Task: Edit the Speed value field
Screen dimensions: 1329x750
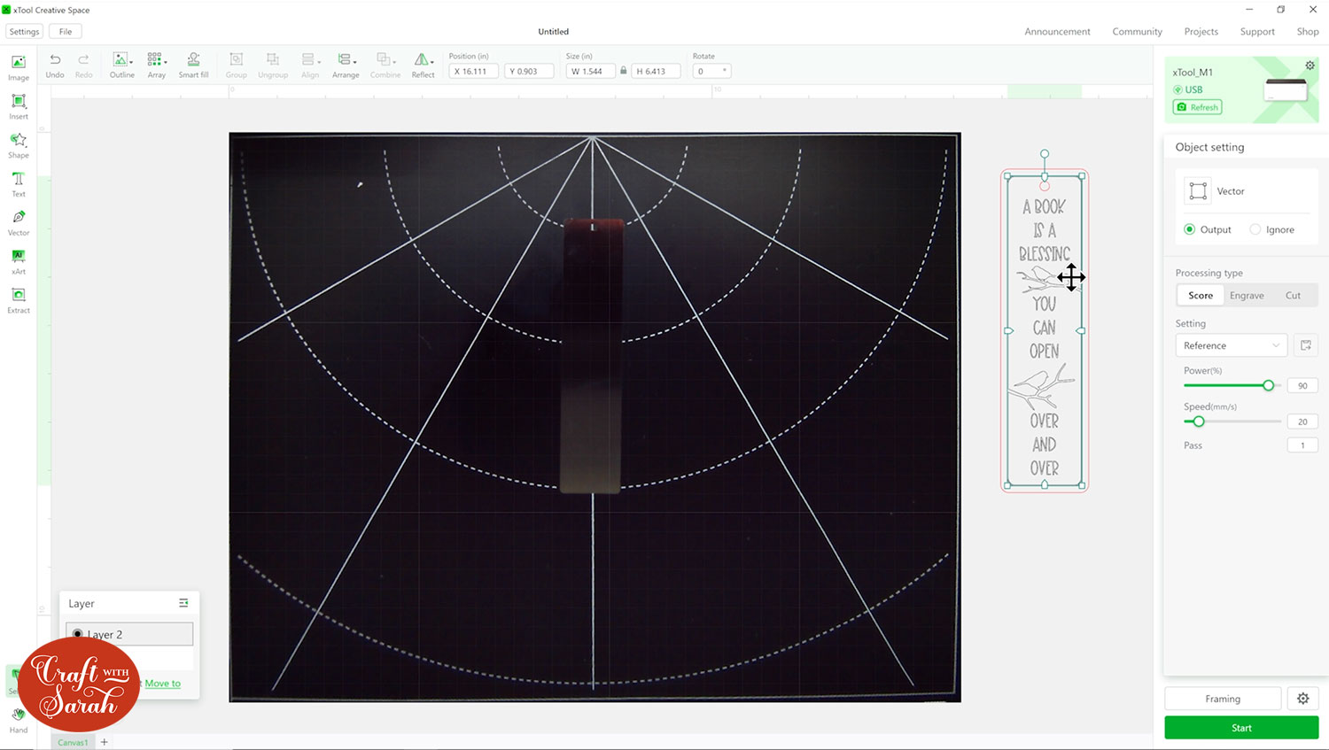Action: 1302,421
